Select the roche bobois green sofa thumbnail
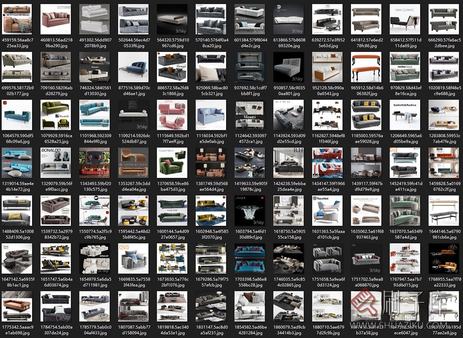The width and height of the screenshot is (463, 338). coord(404,67)
